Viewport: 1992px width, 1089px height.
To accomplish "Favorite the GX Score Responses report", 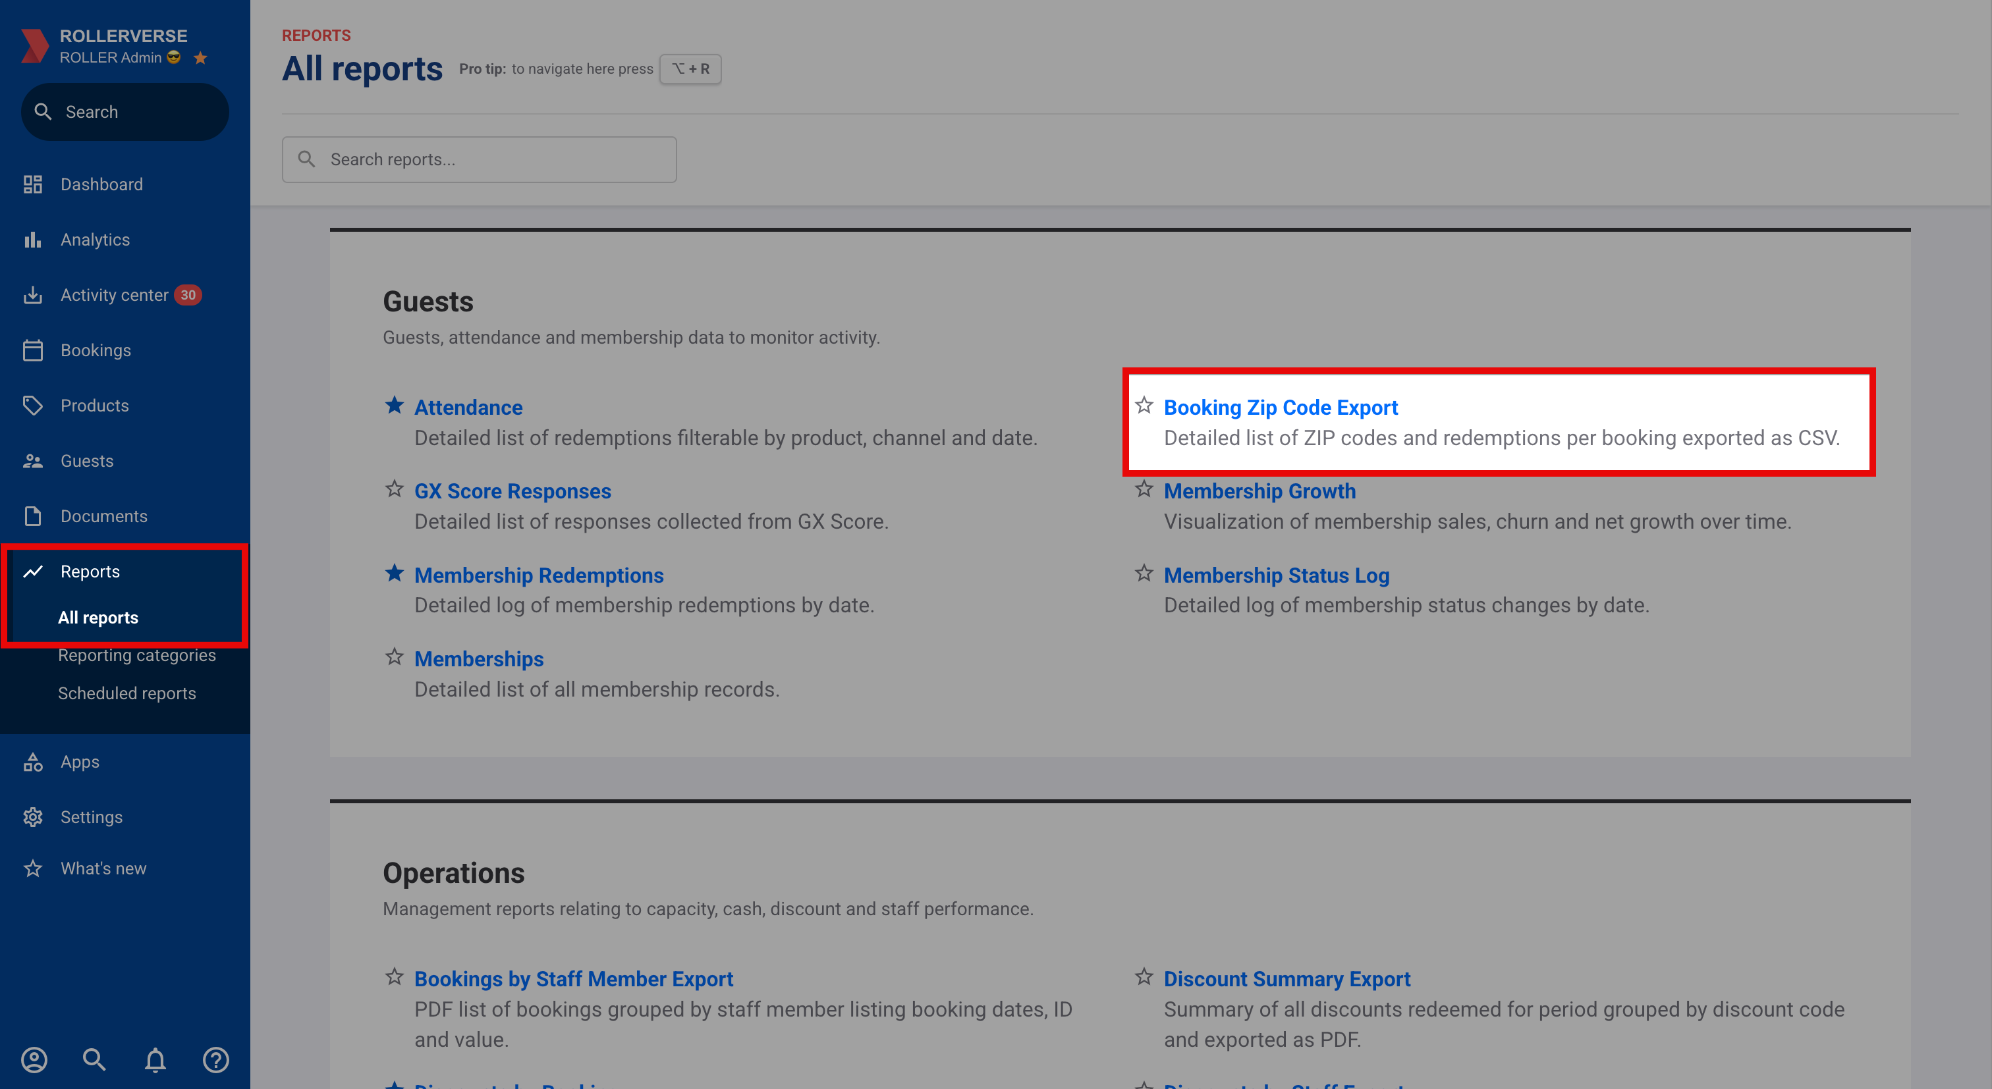I will pos(395,489).
